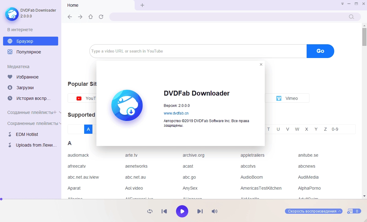
Task: Click the search magnifier in address bar
Action: (351, 17)
